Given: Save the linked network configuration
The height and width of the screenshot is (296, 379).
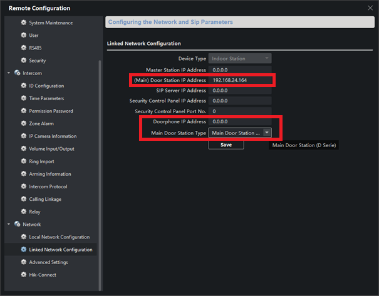Looking at the screenshot, I should (226, 145).
